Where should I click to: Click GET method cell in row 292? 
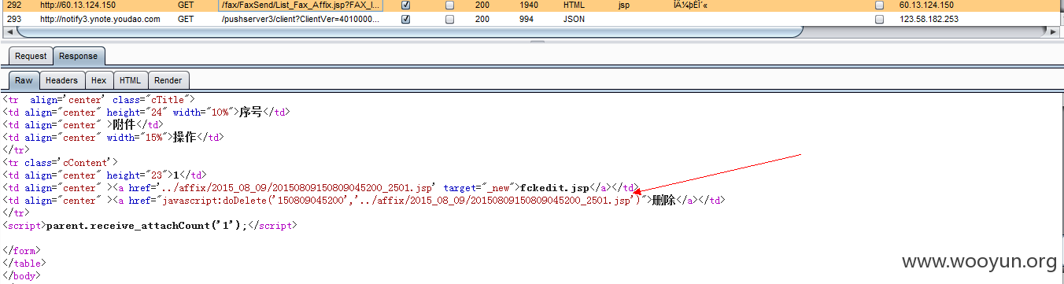(x=186, y=6)
